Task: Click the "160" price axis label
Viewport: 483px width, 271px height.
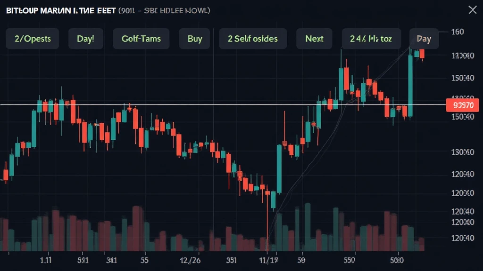Action: [458, 32]
